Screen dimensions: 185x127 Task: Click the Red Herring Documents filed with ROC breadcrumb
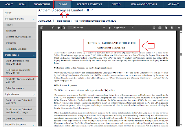pos(95,21)
